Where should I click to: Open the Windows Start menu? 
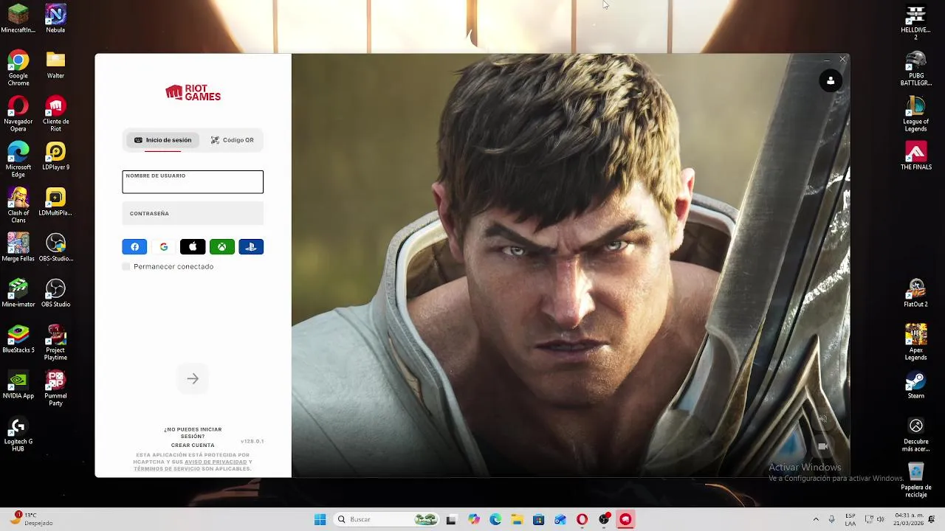pyautogui.click(x=320, y=519)
